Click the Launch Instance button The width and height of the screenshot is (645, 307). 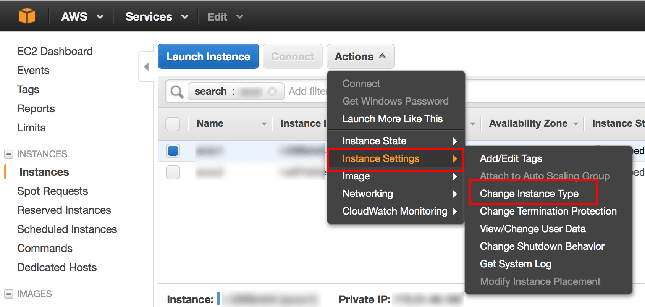point(208,57)
